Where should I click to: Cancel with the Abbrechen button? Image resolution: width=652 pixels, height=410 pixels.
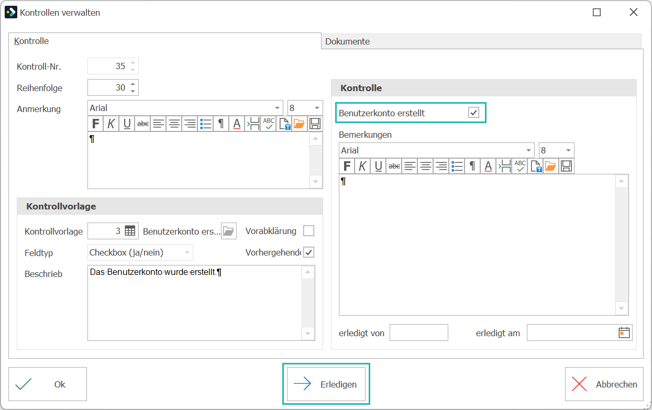604,384
